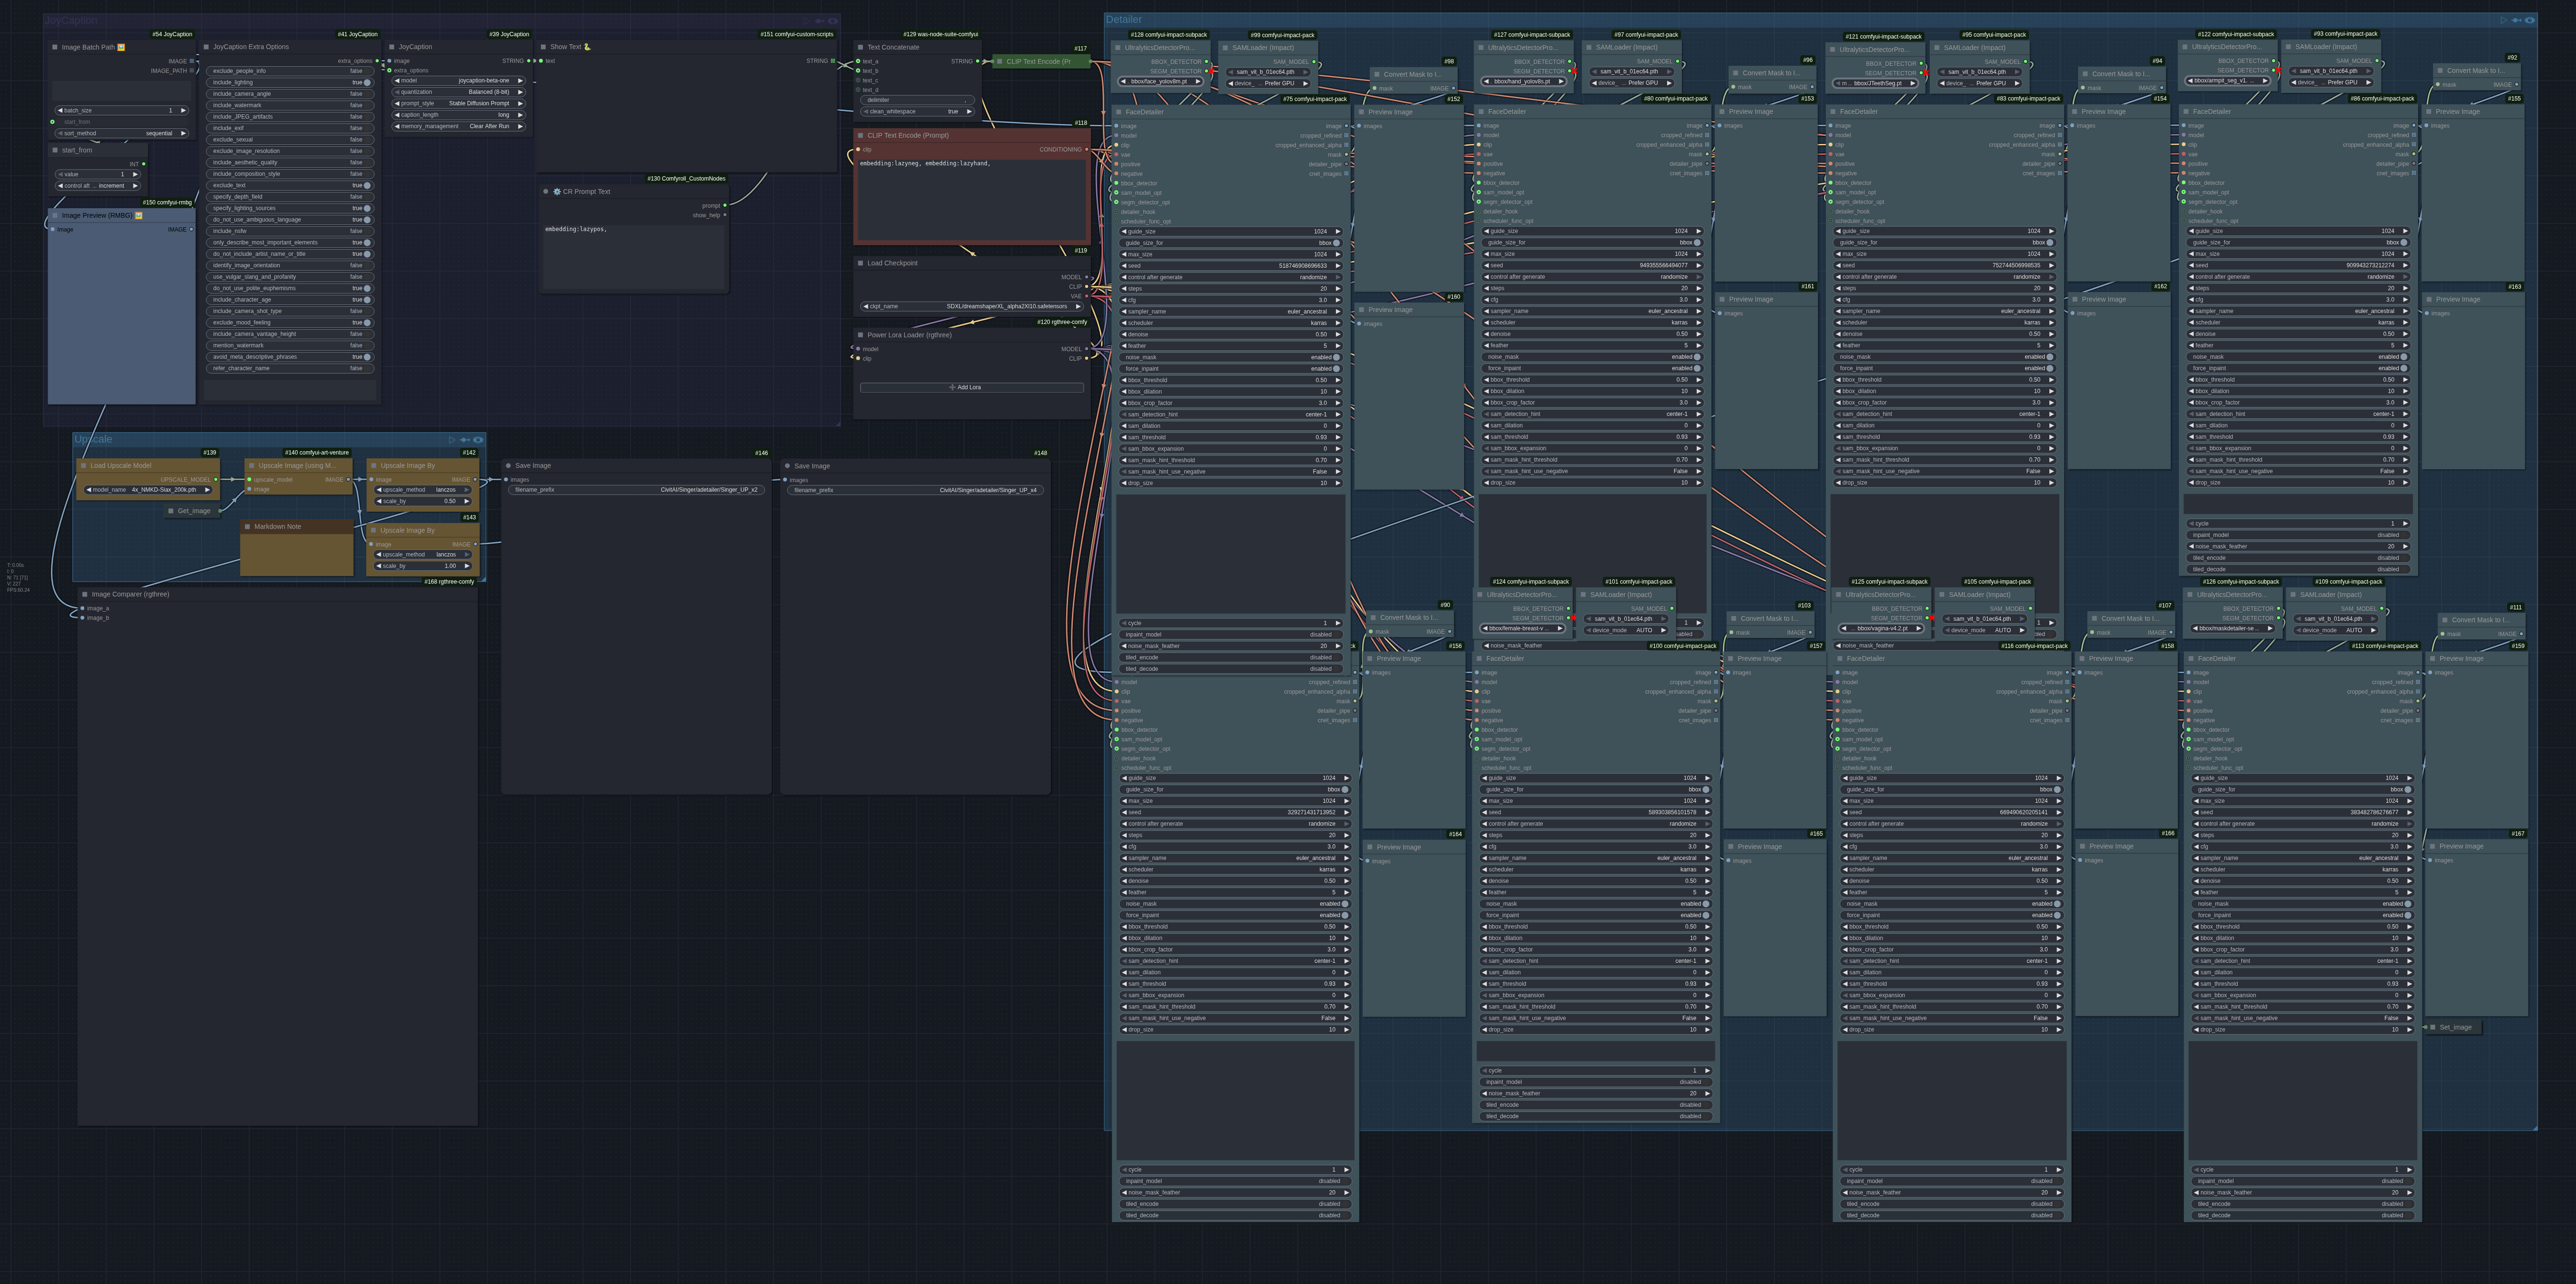Expand the collapsed green CLIP Text Encode node
The width and height of the screenshot is (2576, 1284).
click(x=999, y=61)
